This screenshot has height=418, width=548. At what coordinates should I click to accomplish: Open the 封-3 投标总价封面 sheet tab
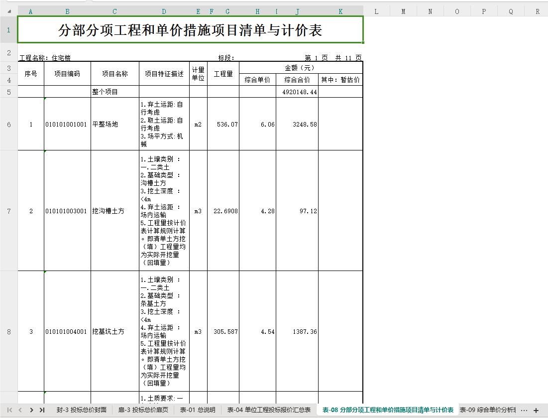click(82, 410)
